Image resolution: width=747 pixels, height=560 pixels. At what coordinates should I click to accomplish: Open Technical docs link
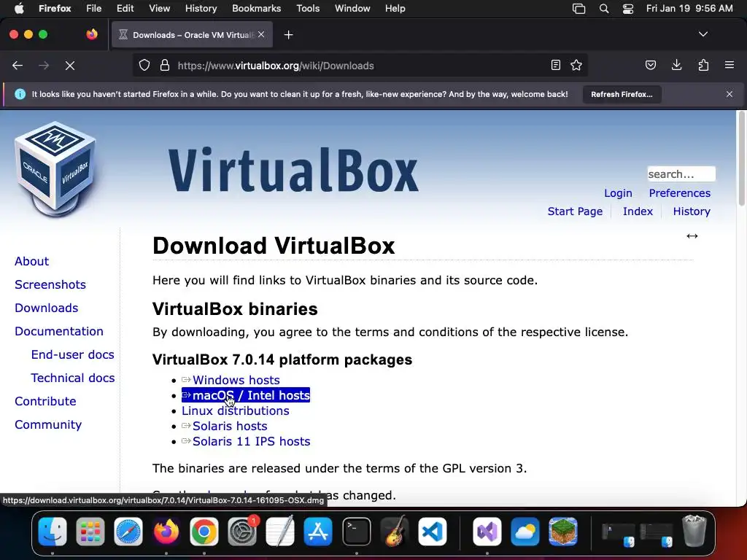point(72,378)
